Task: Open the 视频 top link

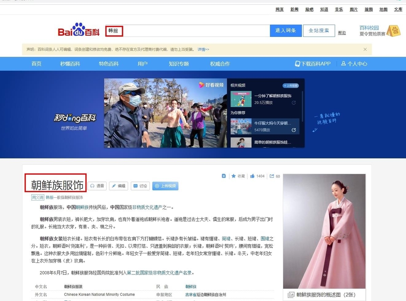Action: pos(368,10)
